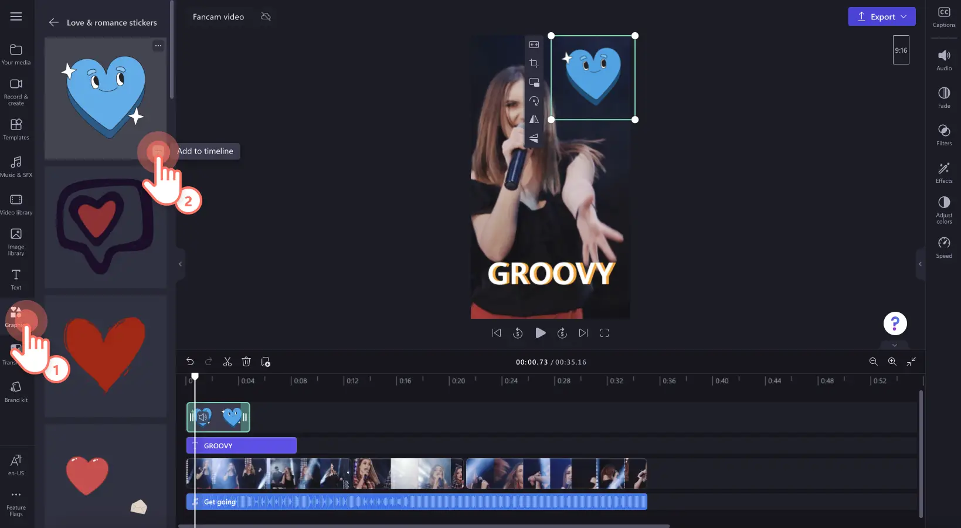
Task: Skip forward five seconds
Action: [562, 333]
